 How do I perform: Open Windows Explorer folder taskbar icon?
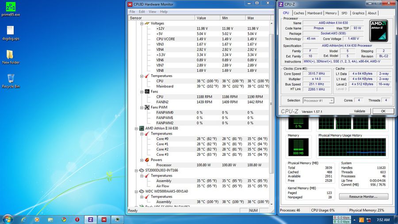click(50, 220)
